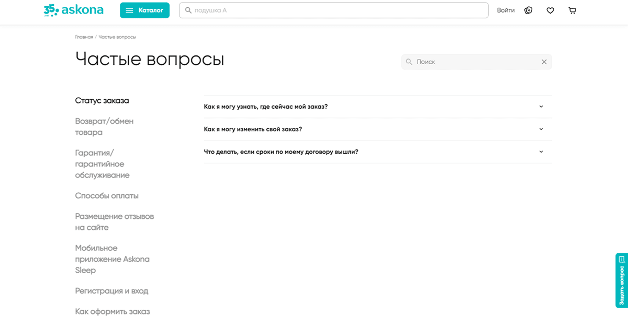Viewport: 628px width, 316px height.
Task: Open "Мобильное приложение Askona Sleep" section
Action: (113, 259)
